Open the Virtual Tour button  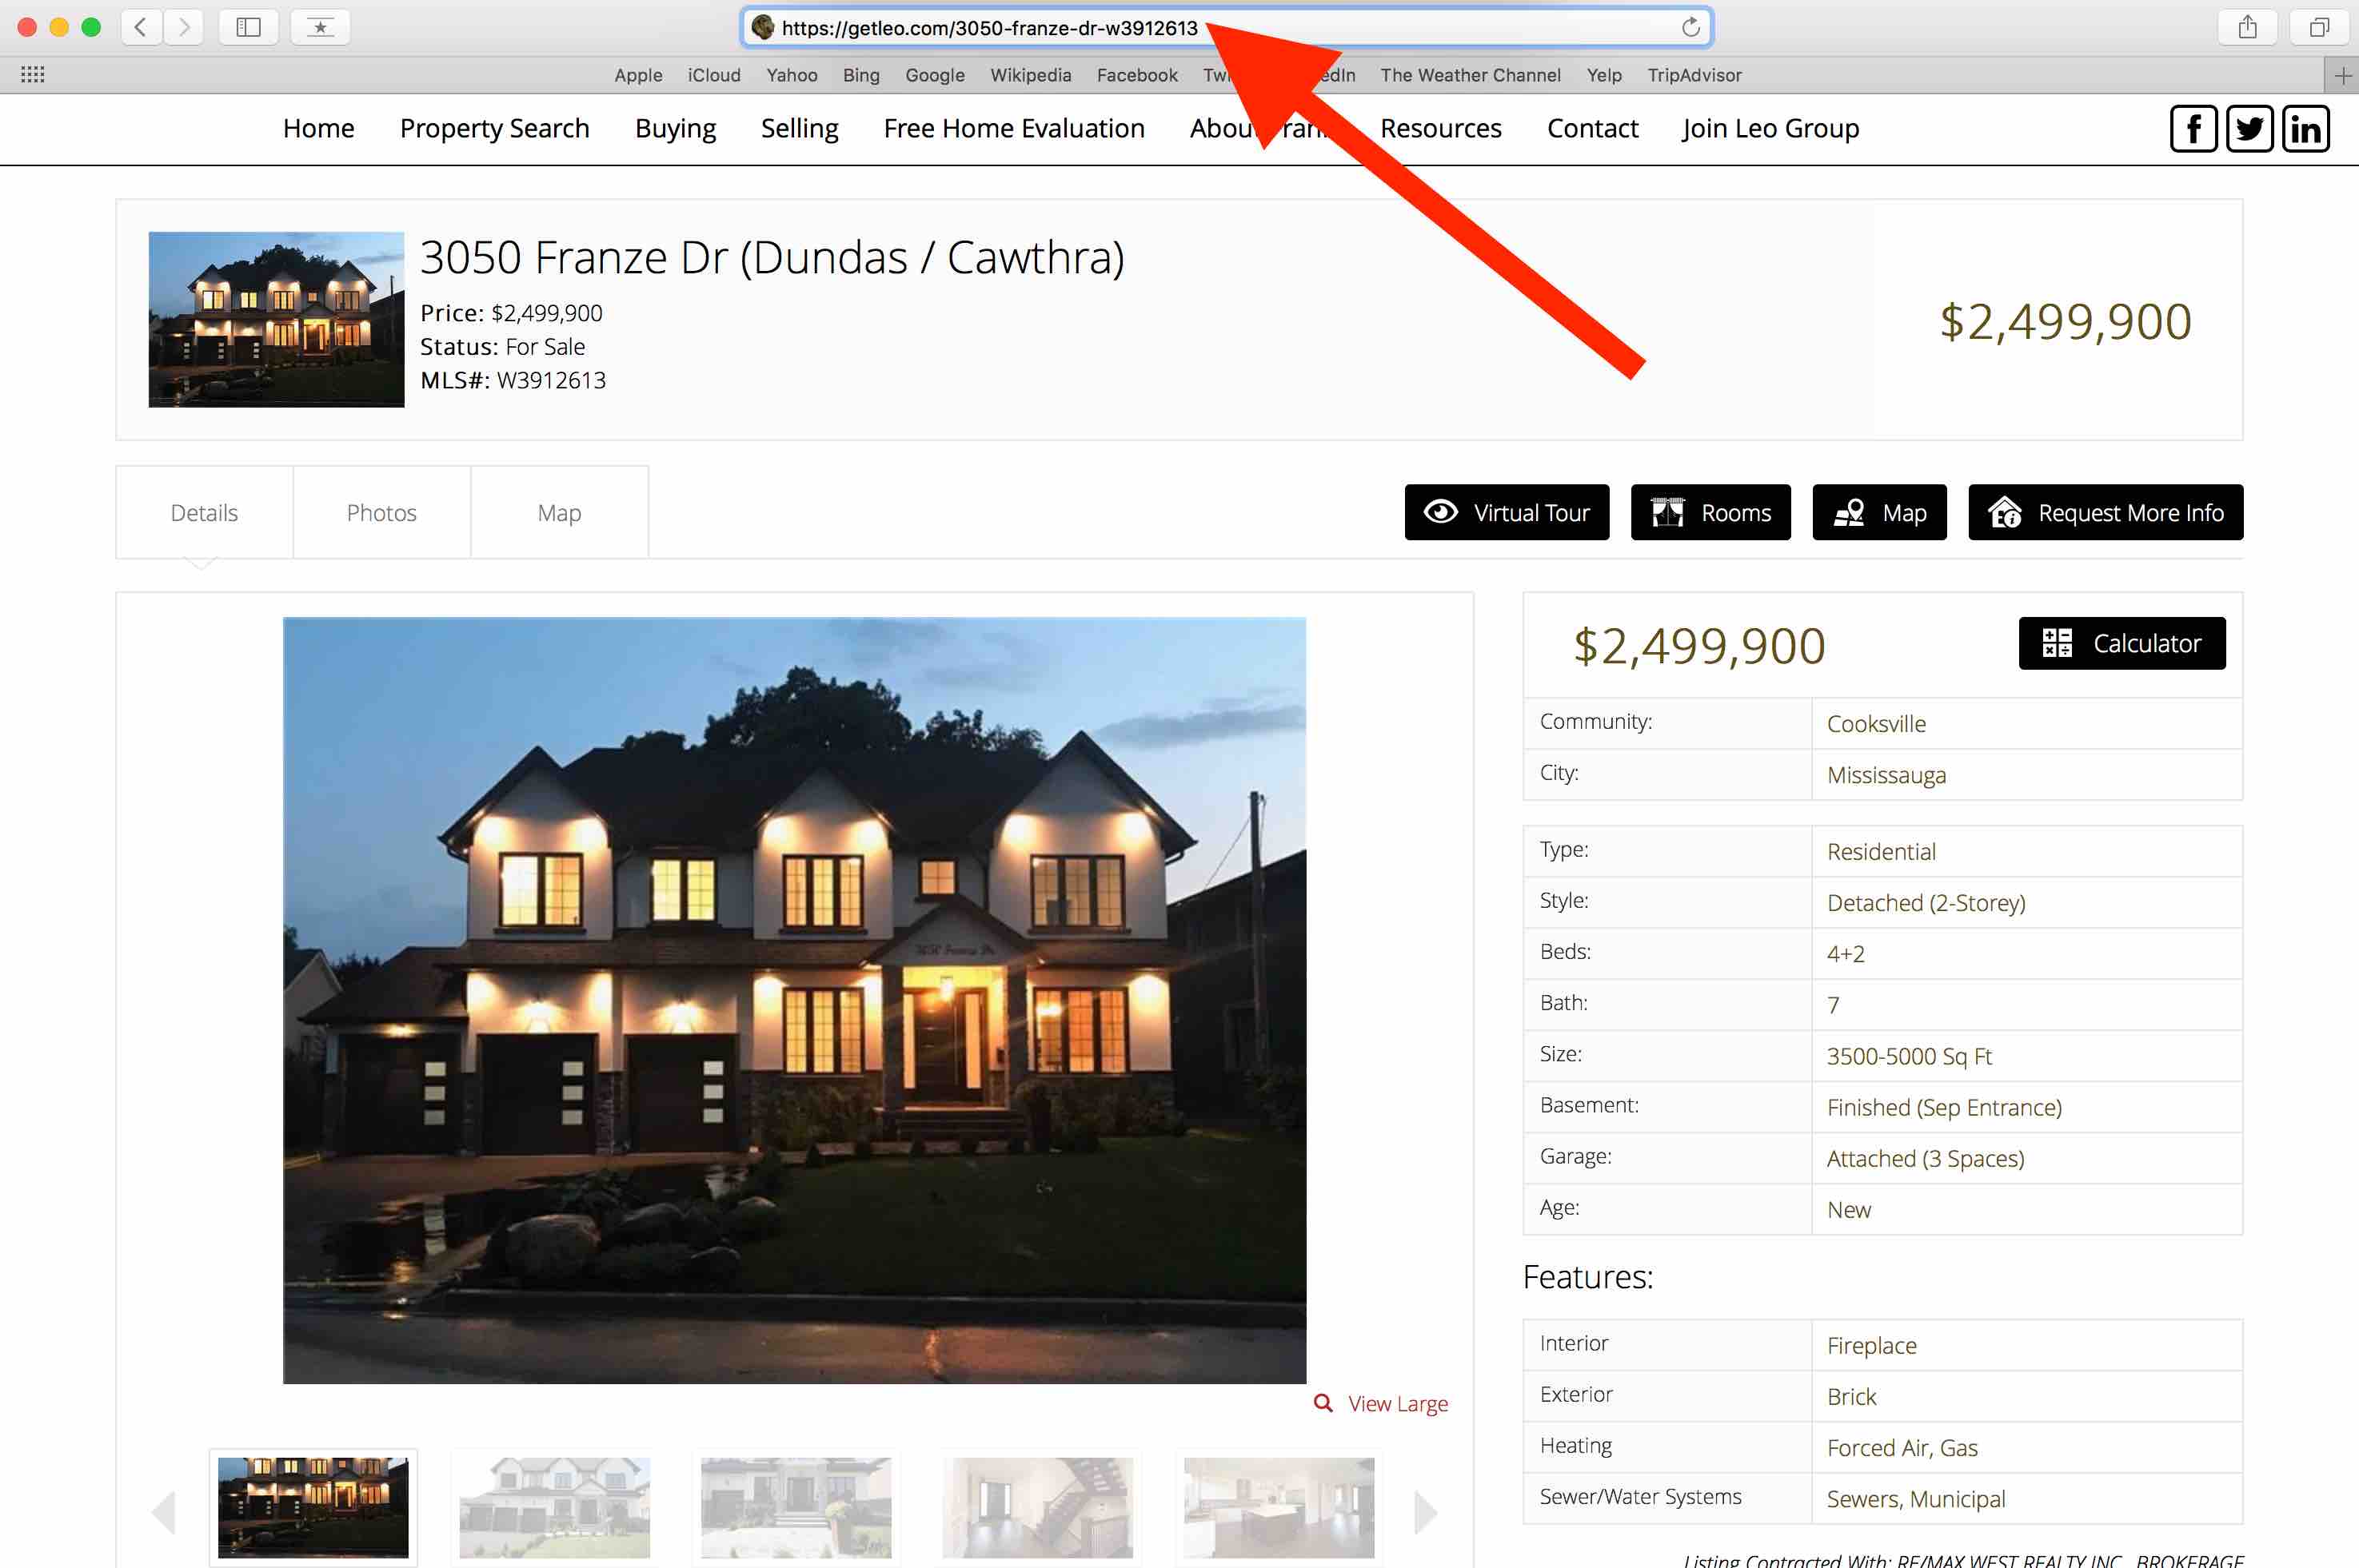click(1507, 512)
